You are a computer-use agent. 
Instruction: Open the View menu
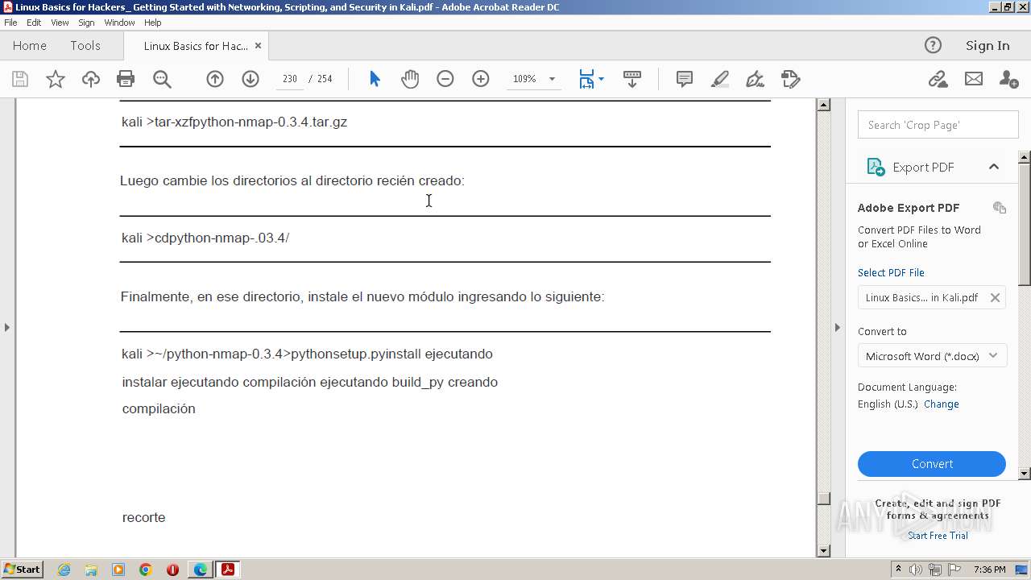[60, 23]
